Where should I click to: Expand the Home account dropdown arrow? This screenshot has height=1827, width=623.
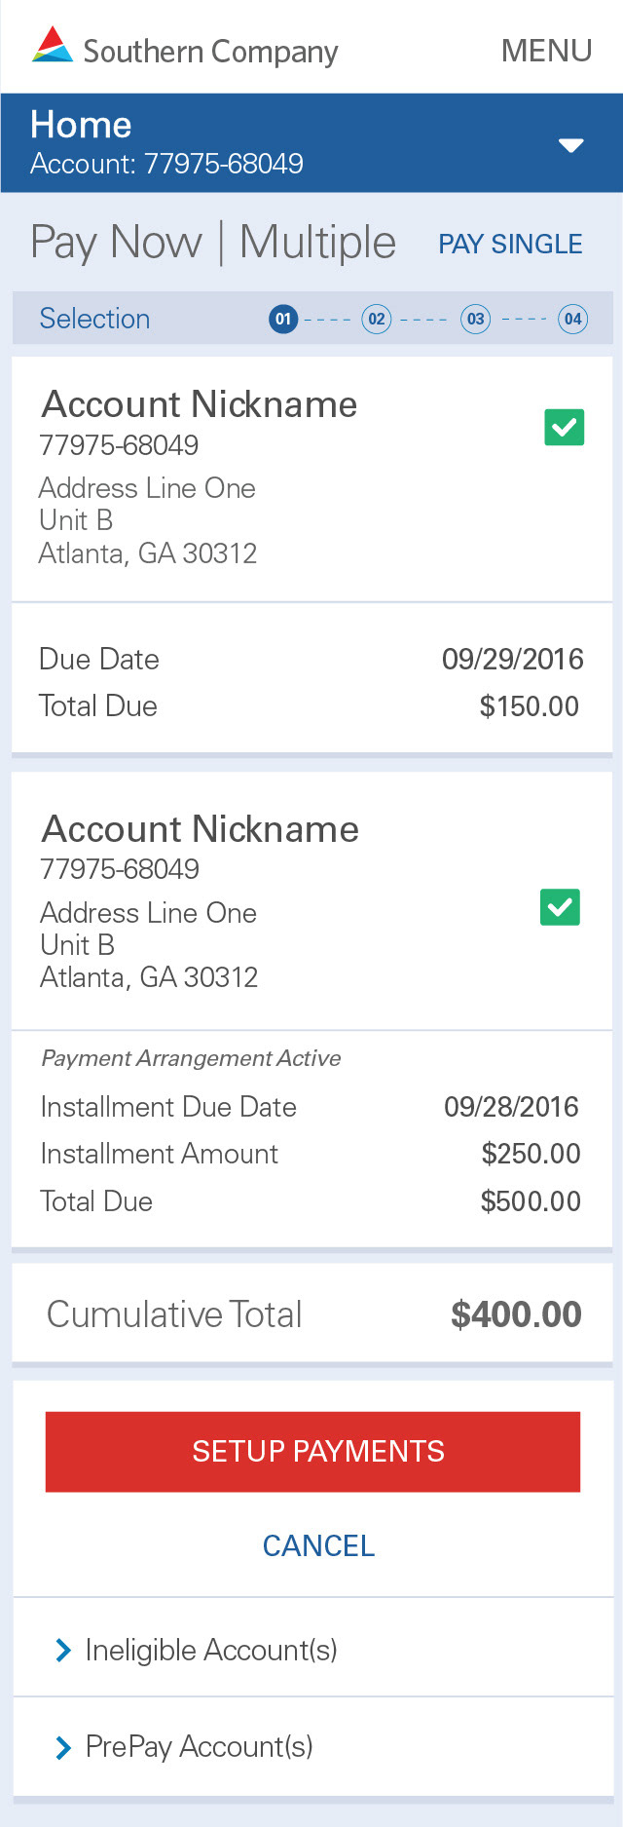click(x=570, y=145)
